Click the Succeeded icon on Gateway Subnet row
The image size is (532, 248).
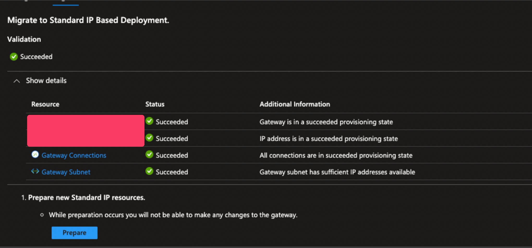pyautogui.click(x=149, y=172)
